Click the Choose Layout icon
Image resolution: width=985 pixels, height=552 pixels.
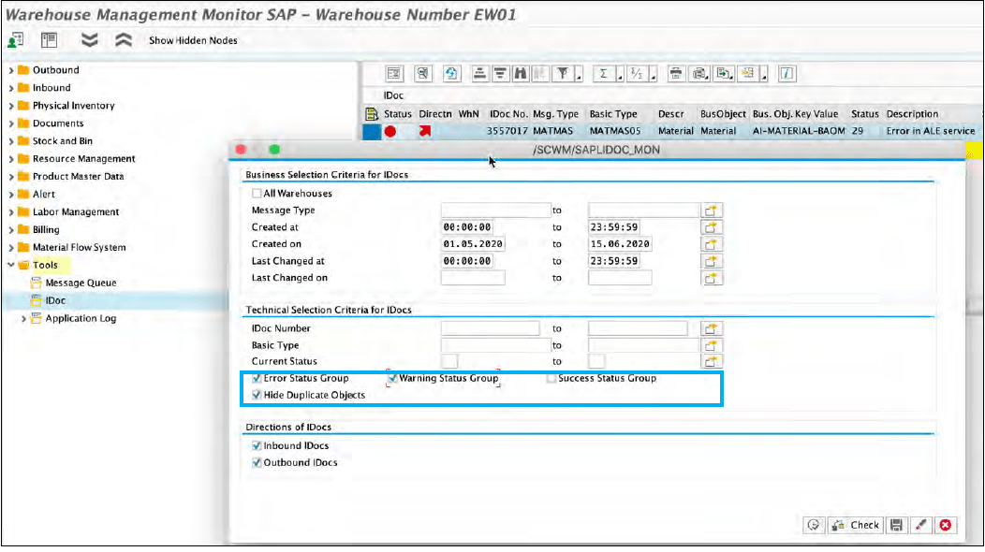coord(747,74)
